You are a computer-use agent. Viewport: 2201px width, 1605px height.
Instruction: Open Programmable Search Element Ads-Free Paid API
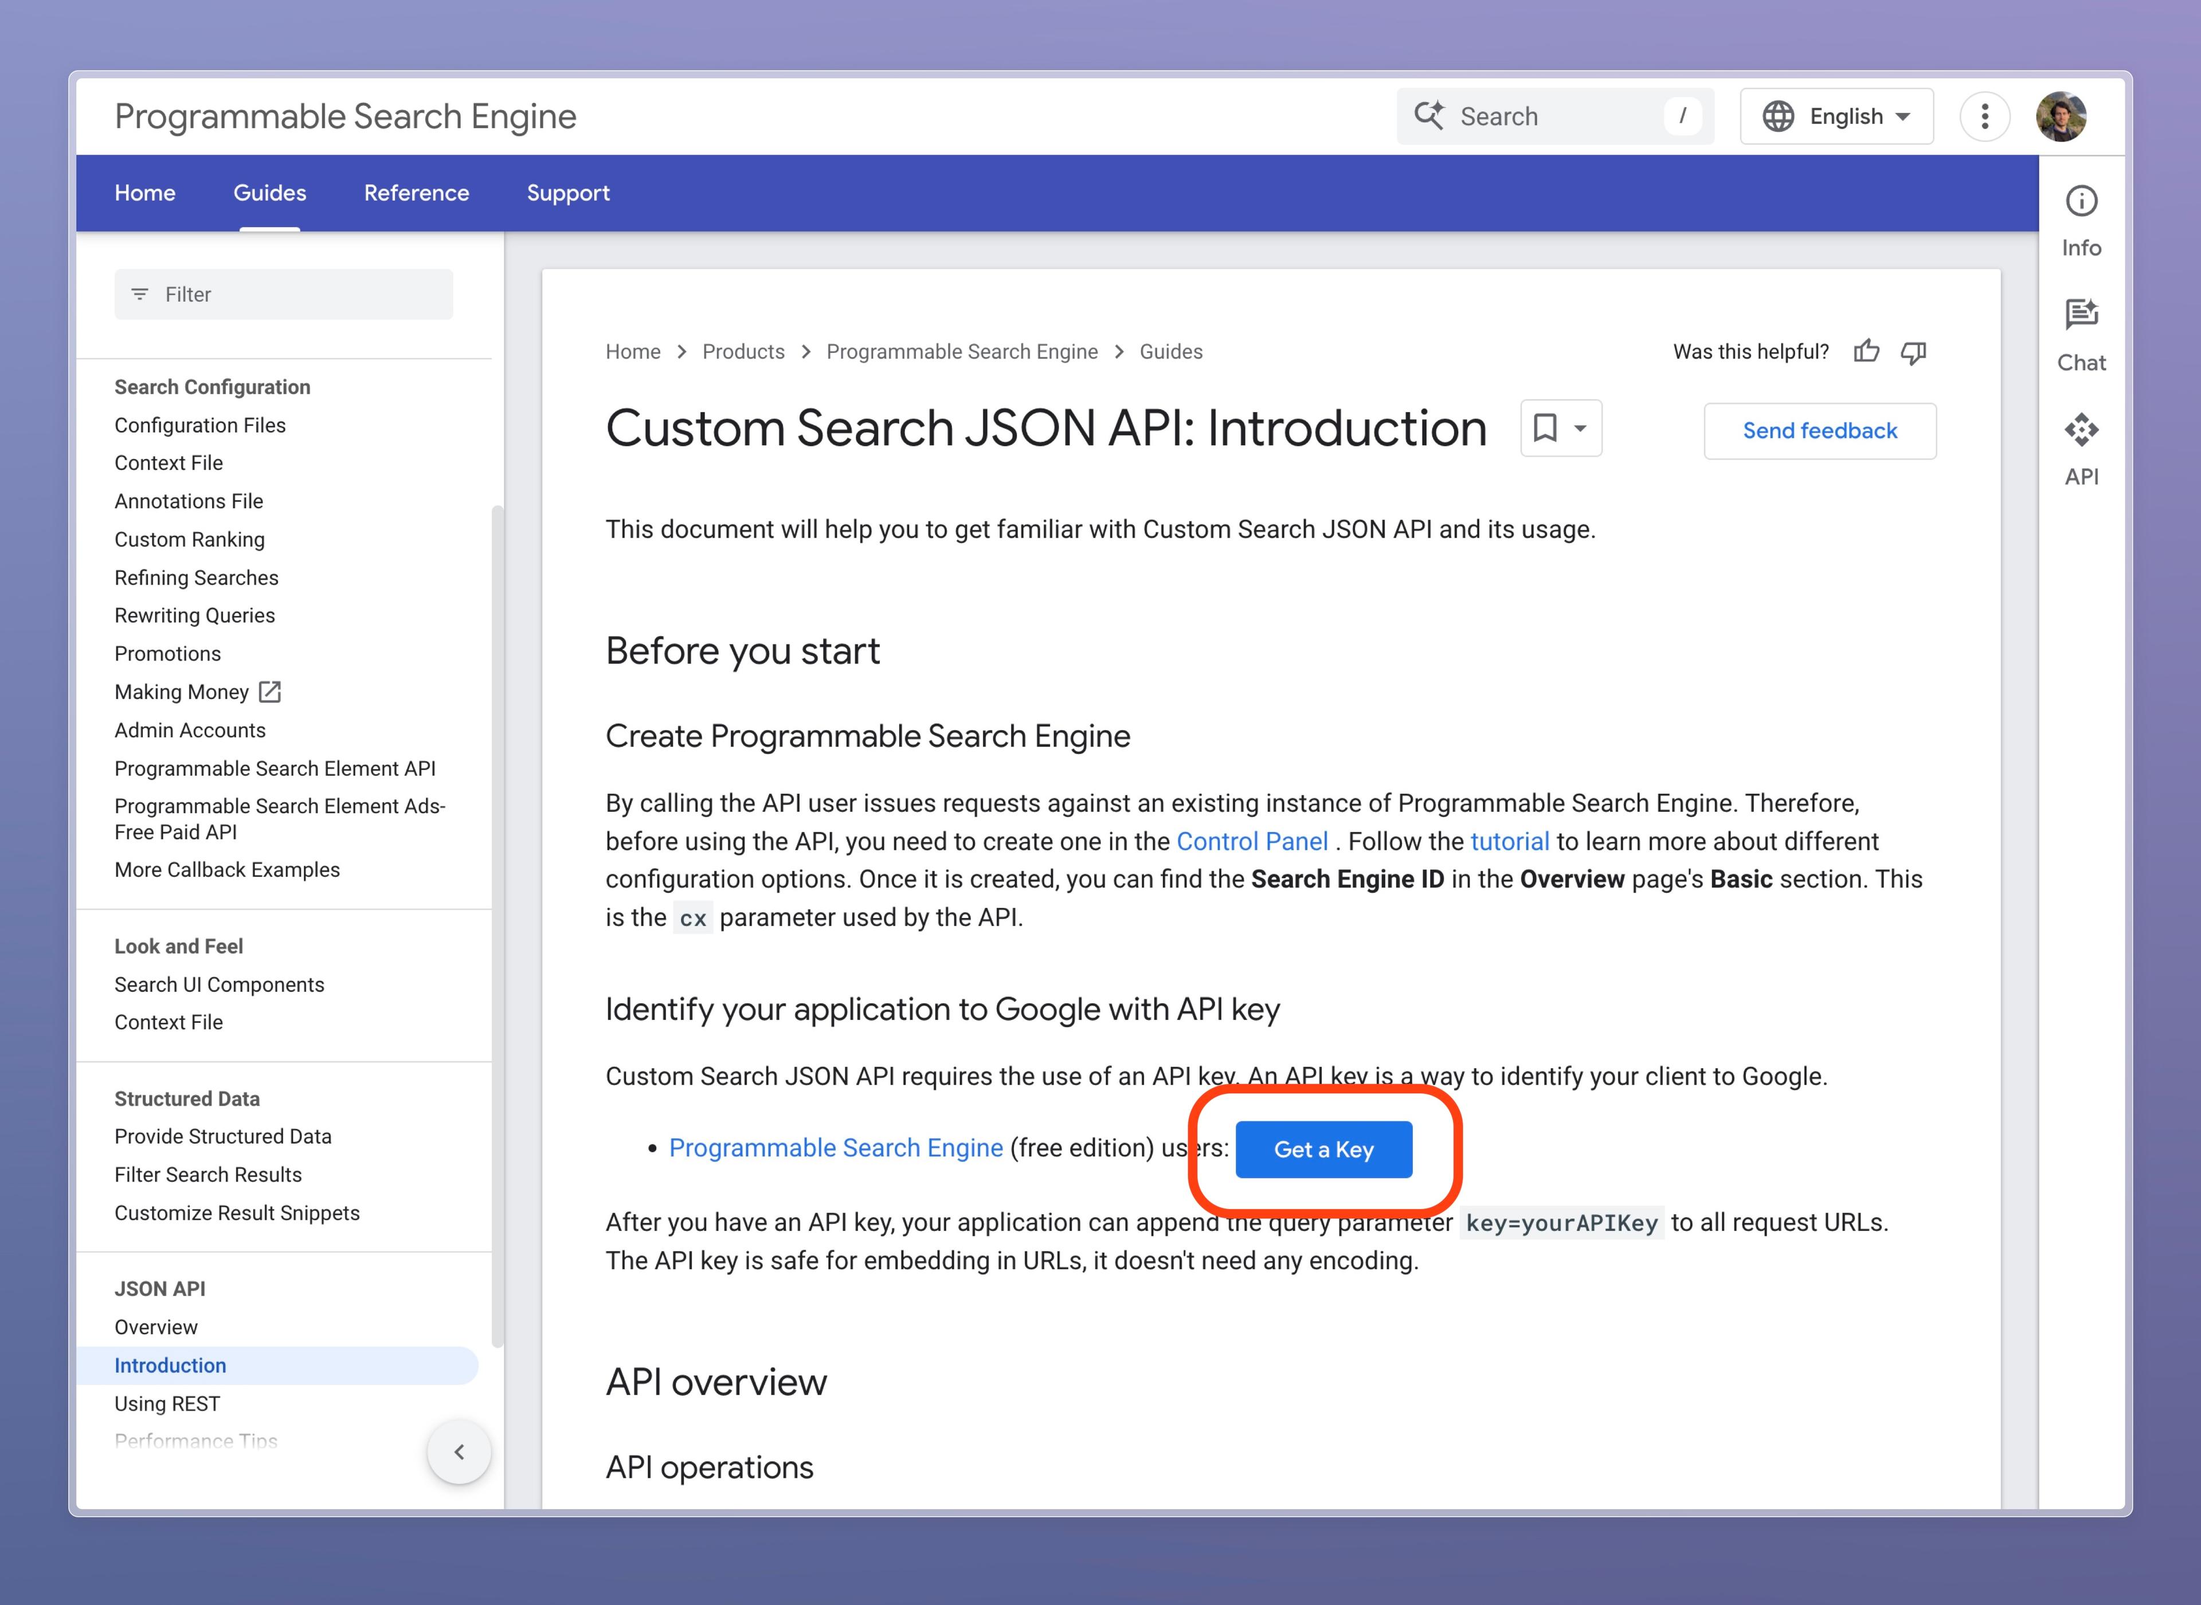[280, 819]
